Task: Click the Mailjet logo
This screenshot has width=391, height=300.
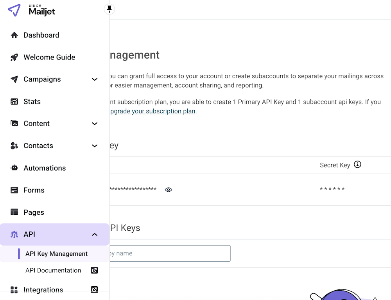Action: (x=32, y=10)
